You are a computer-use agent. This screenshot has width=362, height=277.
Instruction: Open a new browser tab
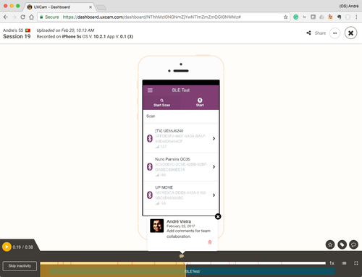point(101,7)
